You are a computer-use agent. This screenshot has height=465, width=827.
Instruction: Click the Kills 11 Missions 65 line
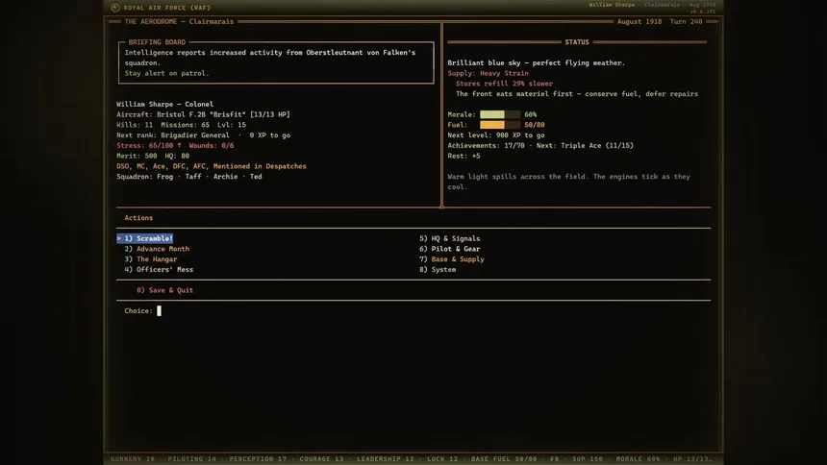click(x=182, y=125)
